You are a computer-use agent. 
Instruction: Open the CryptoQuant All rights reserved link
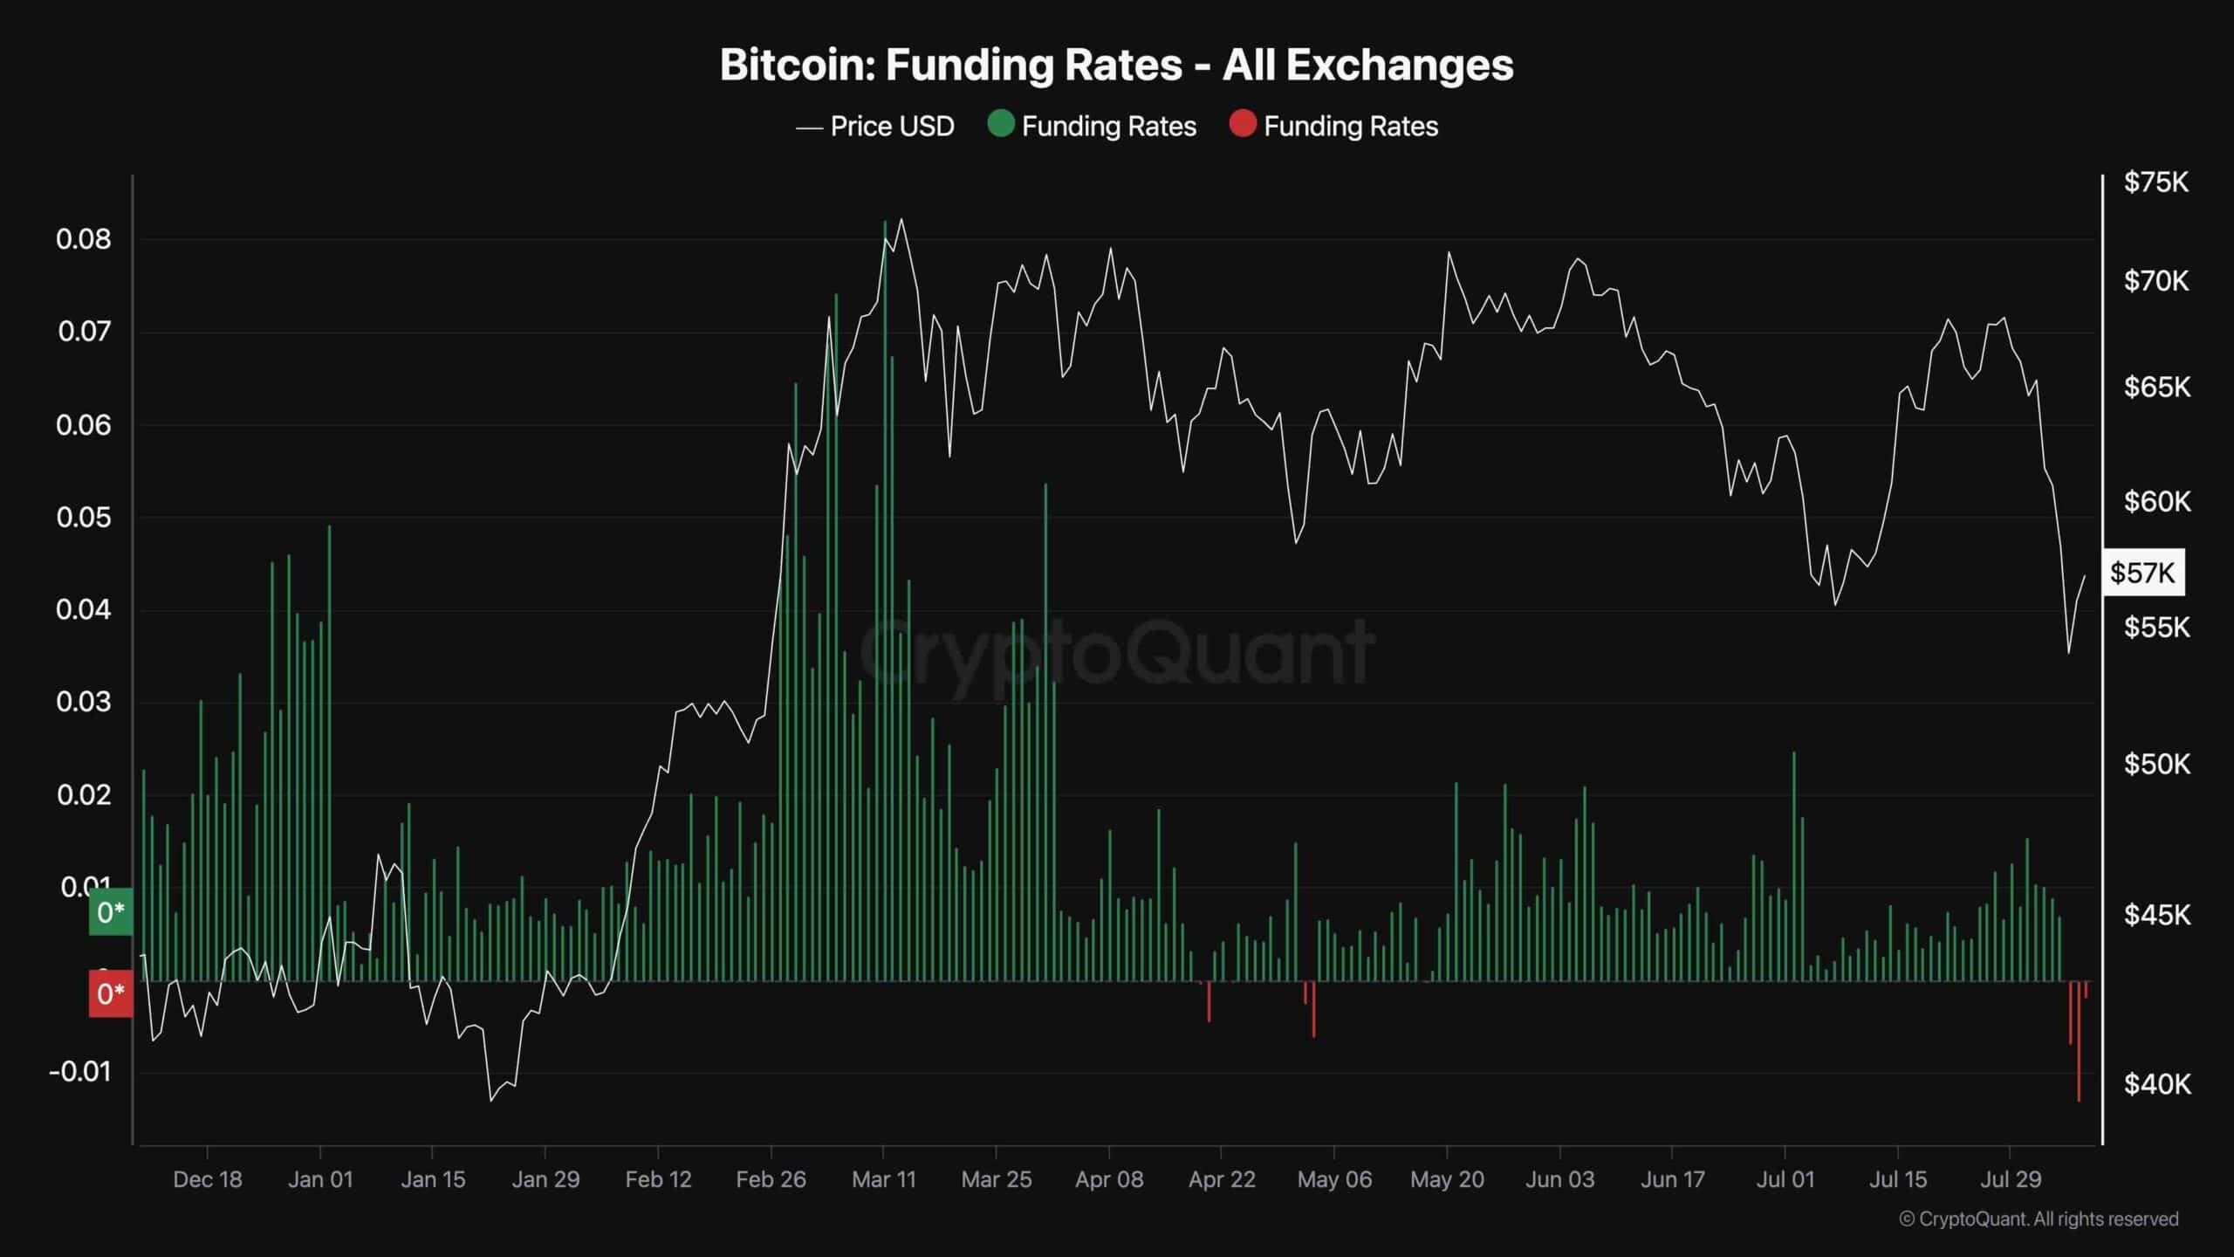point(2039,1219)
